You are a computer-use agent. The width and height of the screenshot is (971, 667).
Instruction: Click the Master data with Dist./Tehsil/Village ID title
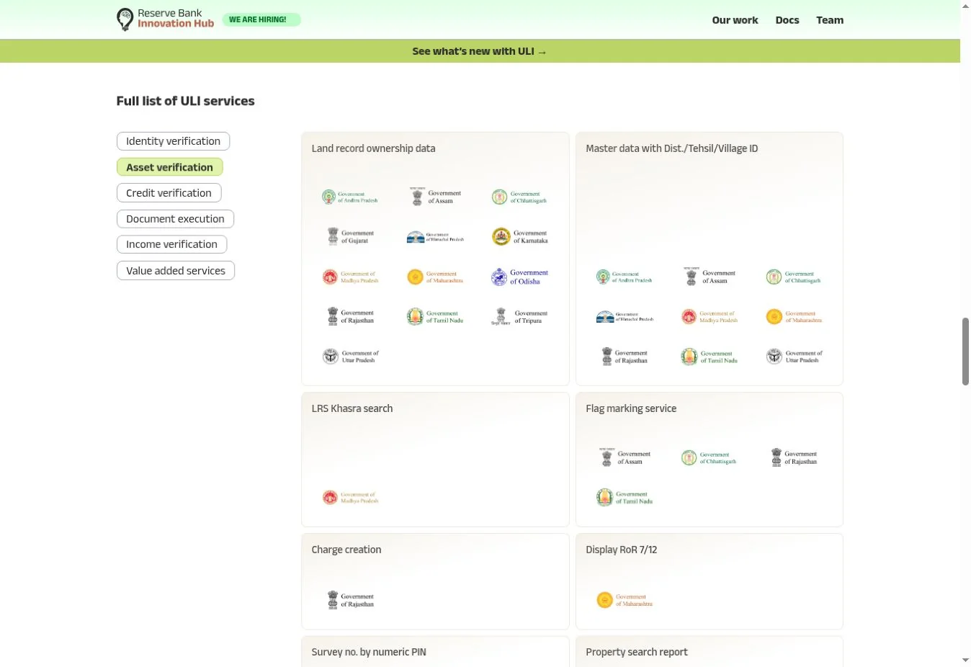tap(671, 148)
